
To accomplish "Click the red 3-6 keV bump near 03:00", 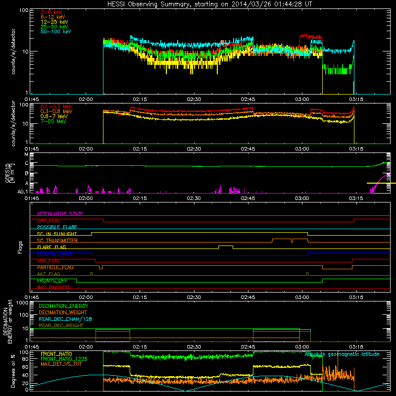I will (311, 36).
